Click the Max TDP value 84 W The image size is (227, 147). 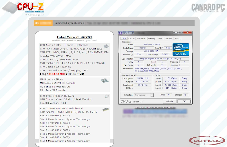click(168, 48)
